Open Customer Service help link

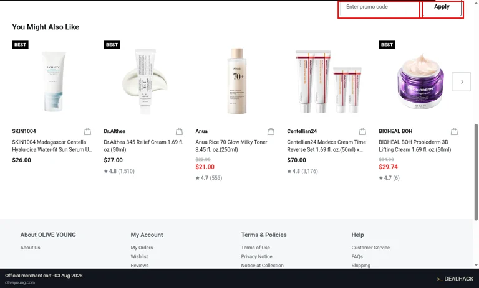click(370, 248)
